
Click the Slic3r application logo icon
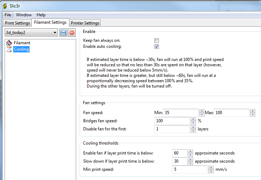pyautogui.click(x=5, y=6)
